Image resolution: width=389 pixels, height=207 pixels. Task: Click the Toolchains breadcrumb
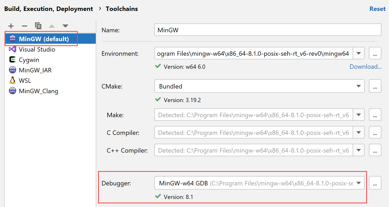122,9
